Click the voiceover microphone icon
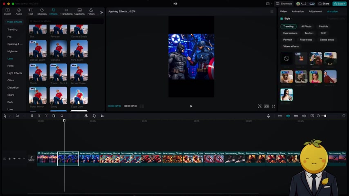Screen dimensions: 349x196 (268, 116)
